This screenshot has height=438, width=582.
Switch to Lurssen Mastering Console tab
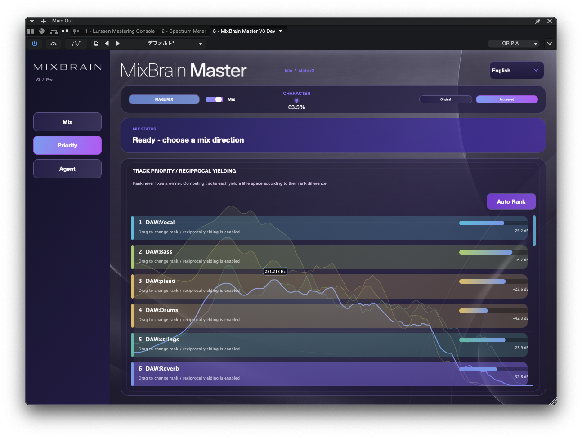click(x=120, y=31)
